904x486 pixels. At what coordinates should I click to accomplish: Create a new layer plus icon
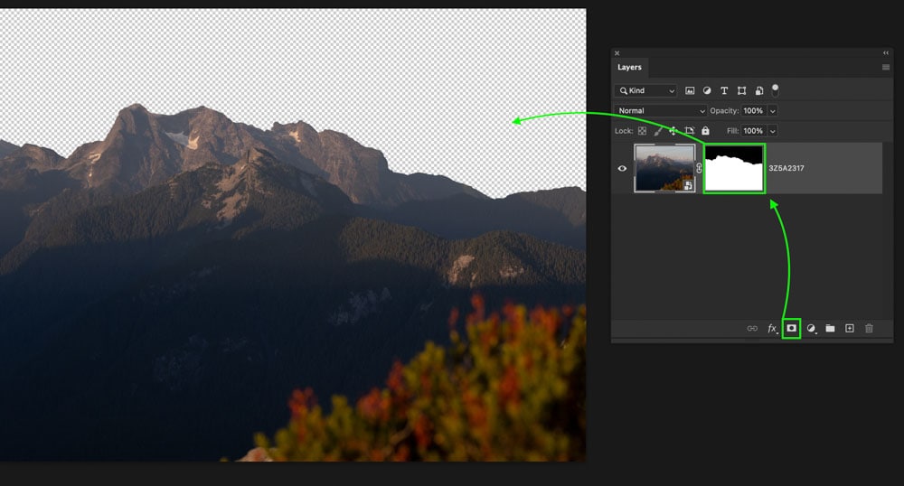coord(849,328)
